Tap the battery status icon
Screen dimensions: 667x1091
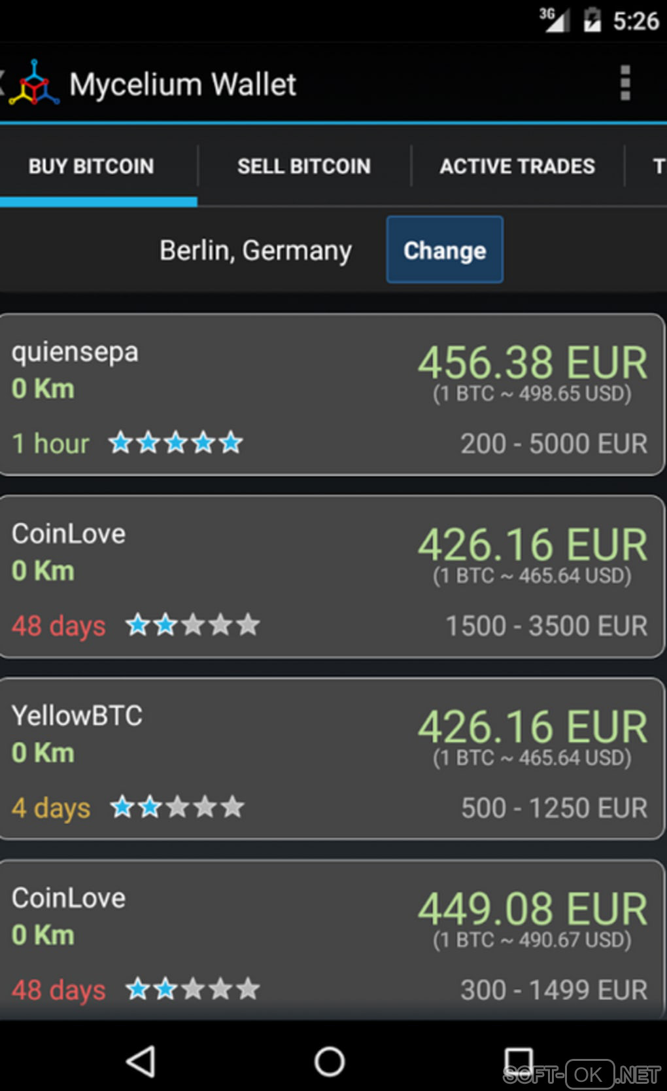[592, 20]
